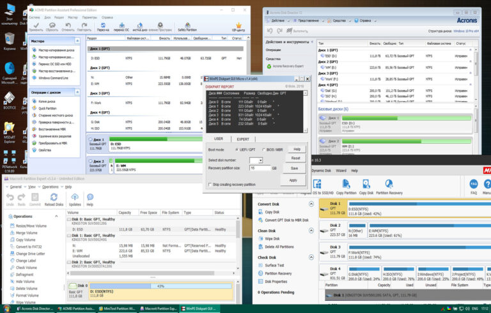The image size is (491, 313).
Task: Open Корзина recycle bin desktop icon
Action: [x=10, y=42]
